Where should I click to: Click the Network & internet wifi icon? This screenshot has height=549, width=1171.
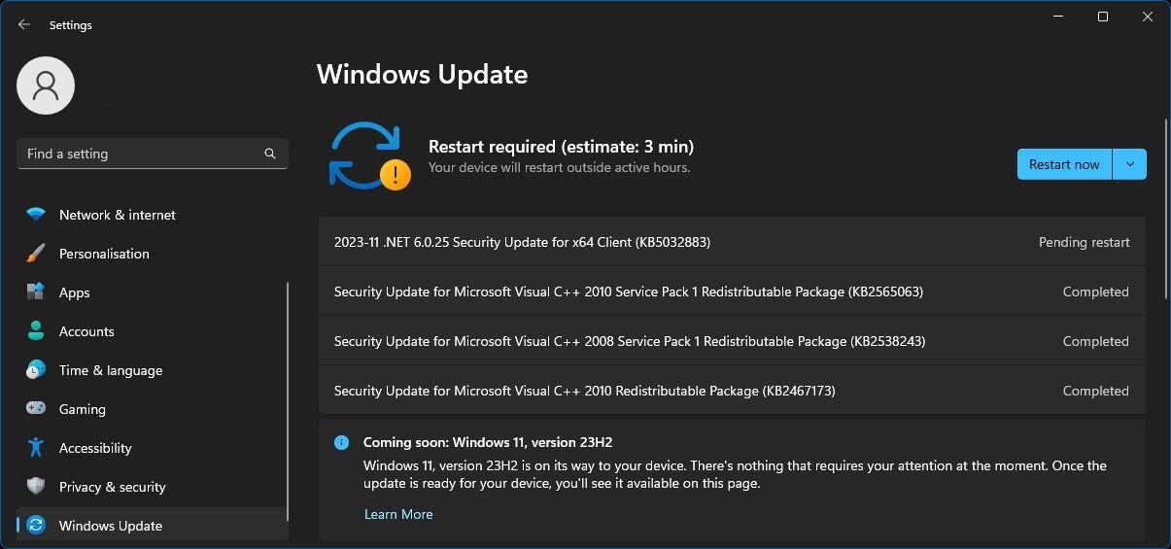coord(36,215)
